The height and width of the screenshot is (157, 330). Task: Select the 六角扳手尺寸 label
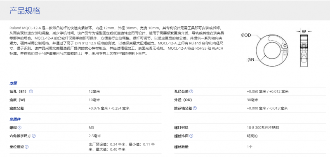[20, 136]
